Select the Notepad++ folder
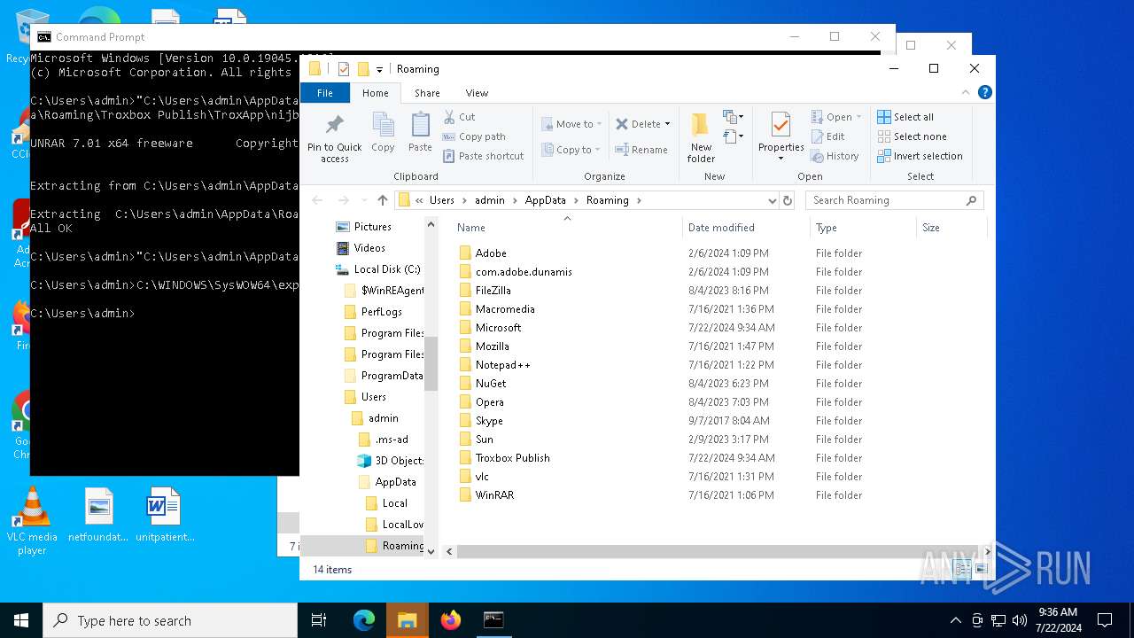 (502, 365)
